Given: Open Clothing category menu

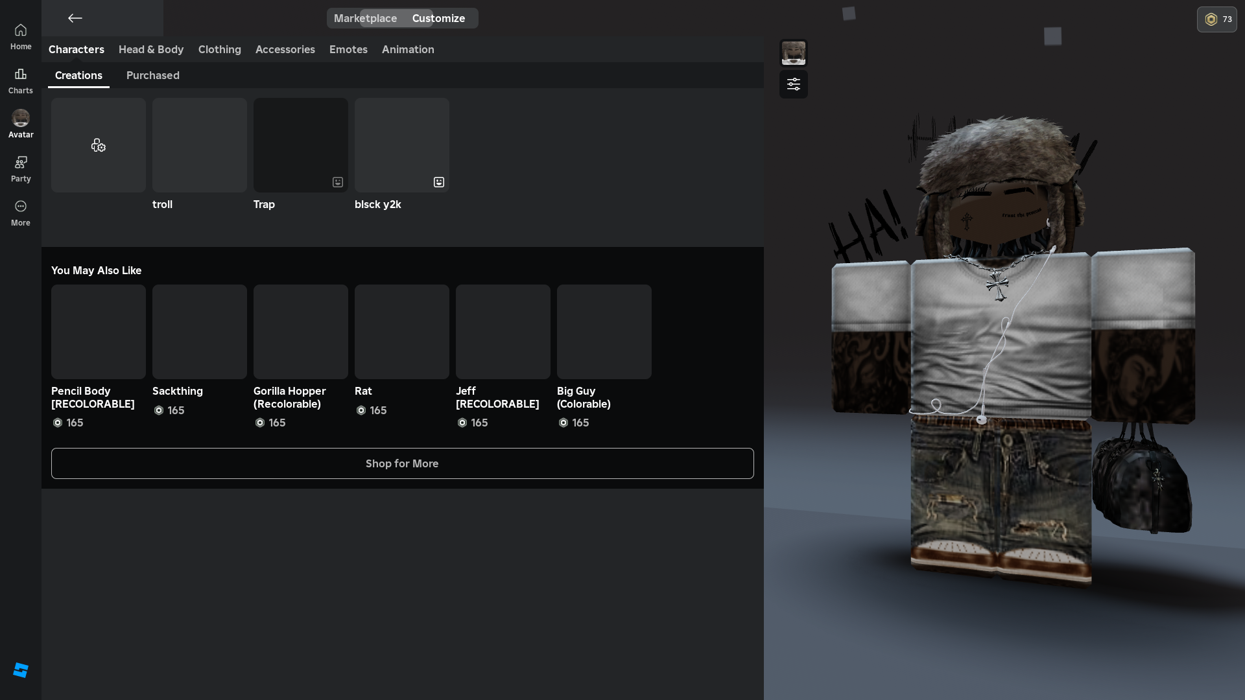Looking at the screenshot, I should coord(219,49).
